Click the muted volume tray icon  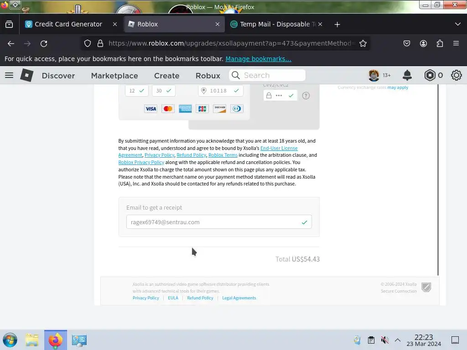(385, 340)
